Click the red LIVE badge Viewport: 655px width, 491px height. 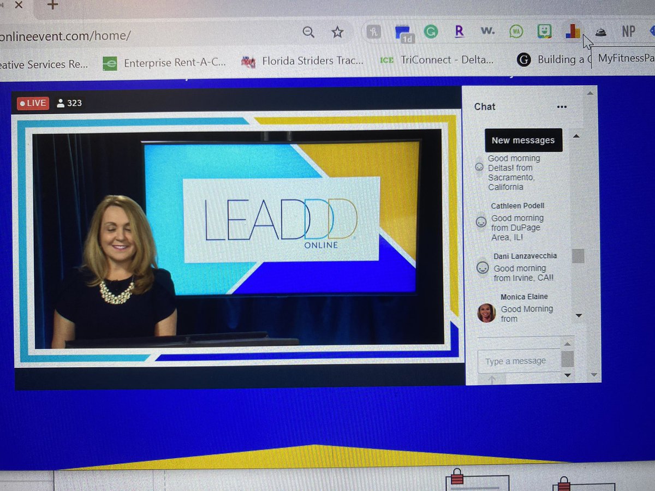click(x=33, y=103)
